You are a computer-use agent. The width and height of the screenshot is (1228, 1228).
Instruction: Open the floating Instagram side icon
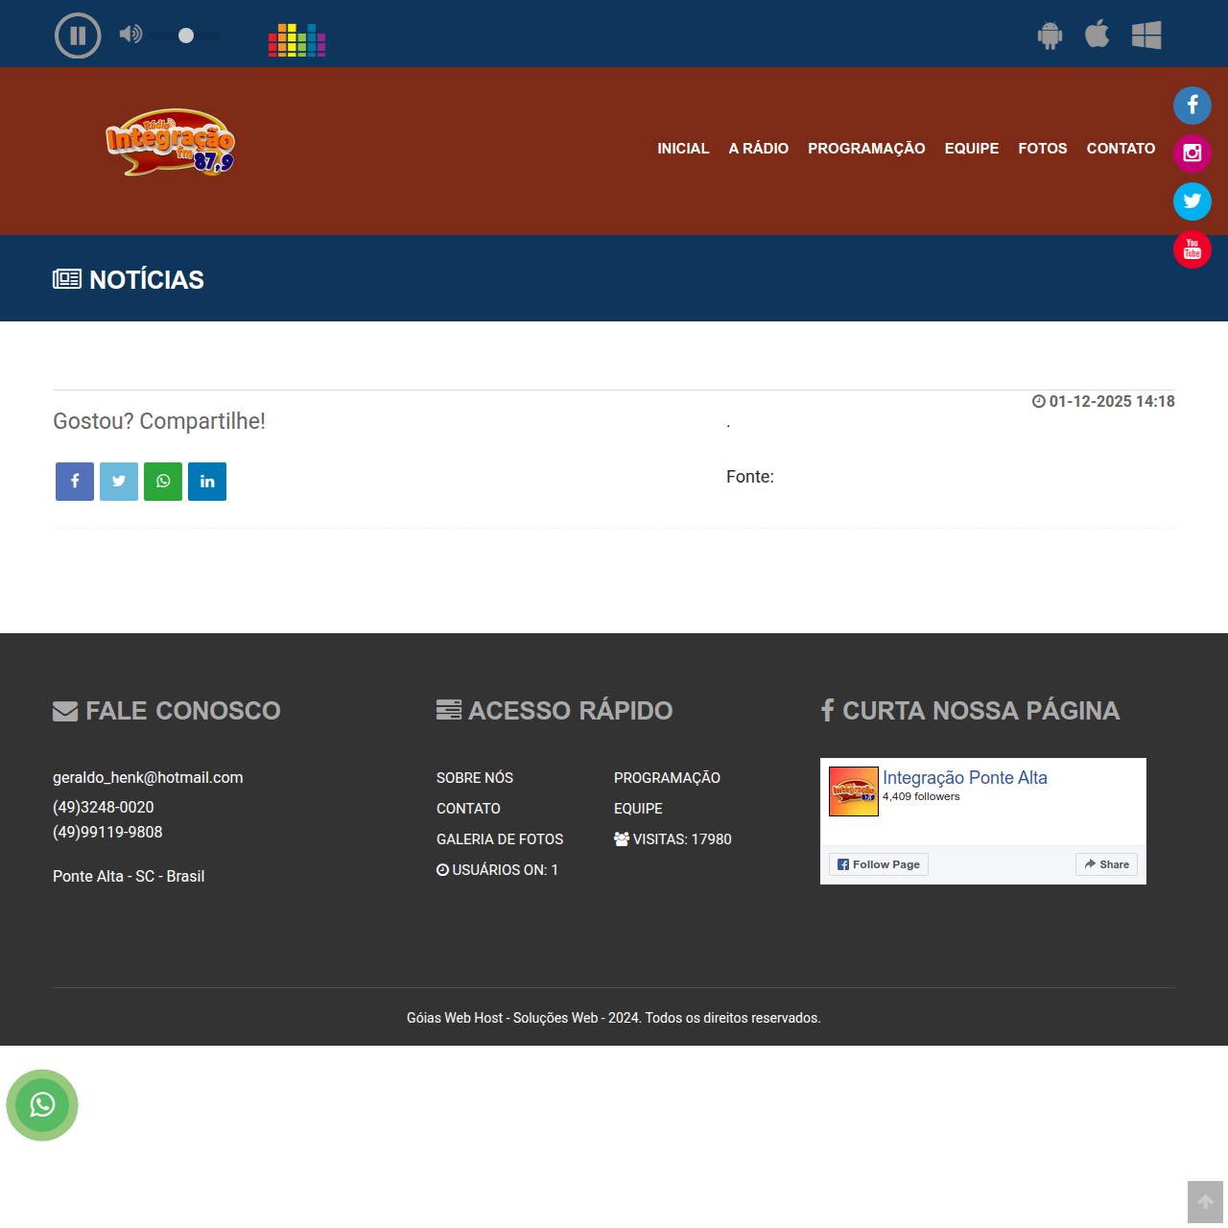tap(1192, 153)
